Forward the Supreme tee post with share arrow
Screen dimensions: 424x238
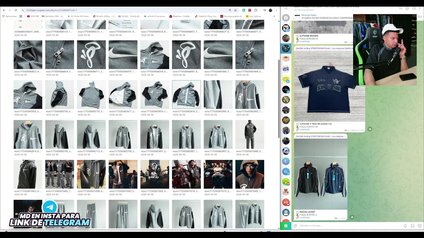click(370, 129)
